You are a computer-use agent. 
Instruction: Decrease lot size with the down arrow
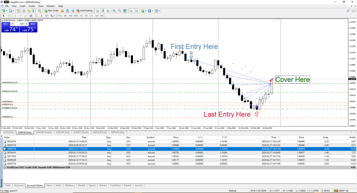12,24
